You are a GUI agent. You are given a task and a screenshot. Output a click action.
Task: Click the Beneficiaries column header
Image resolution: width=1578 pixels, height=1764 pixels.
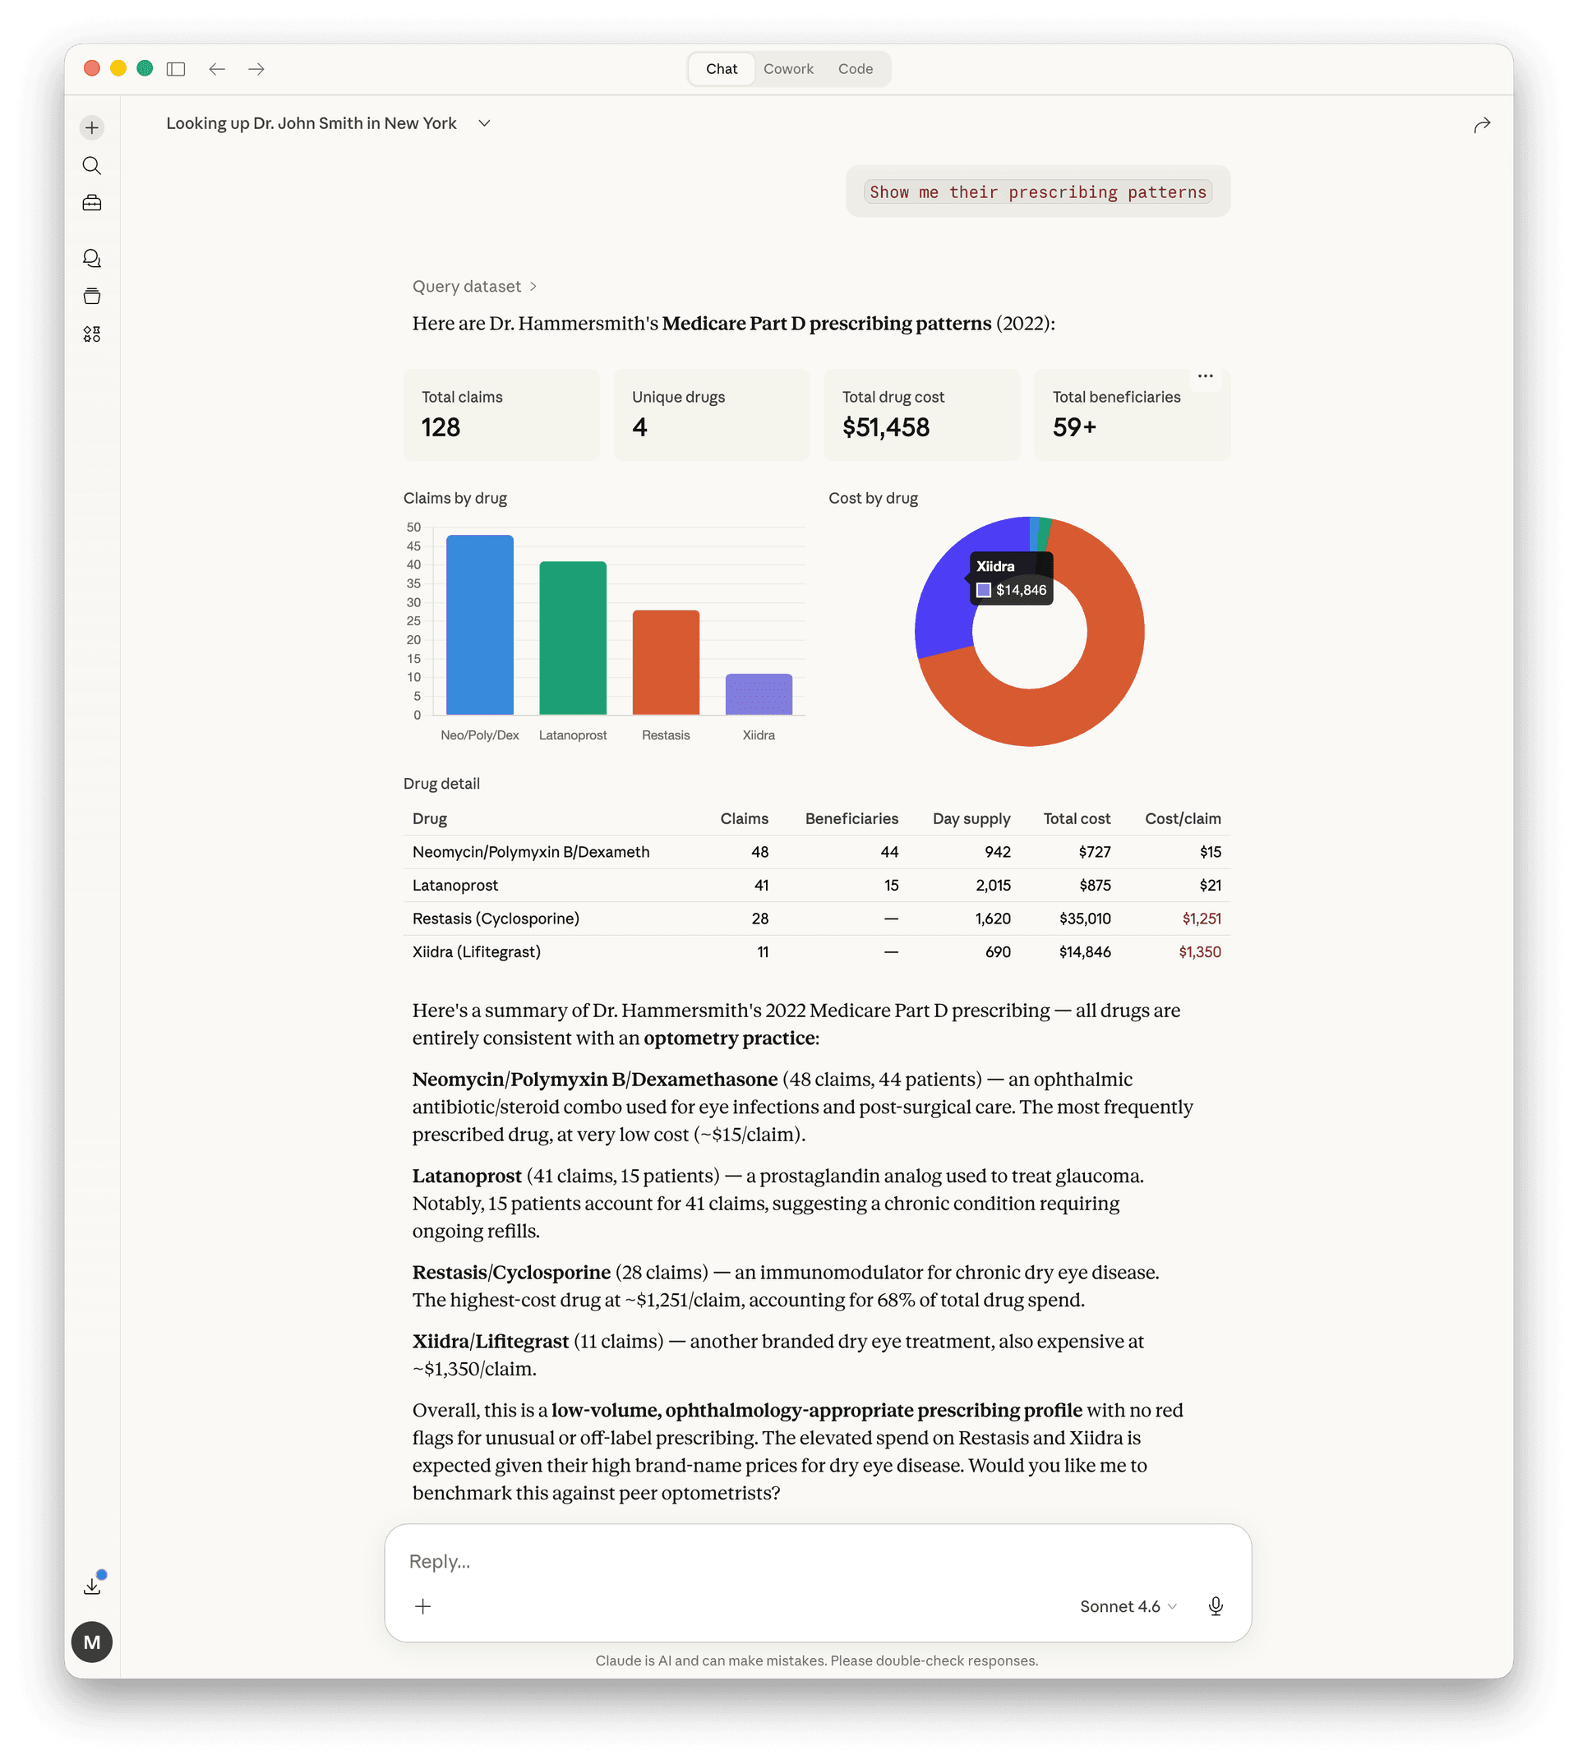tap(851, 818)
